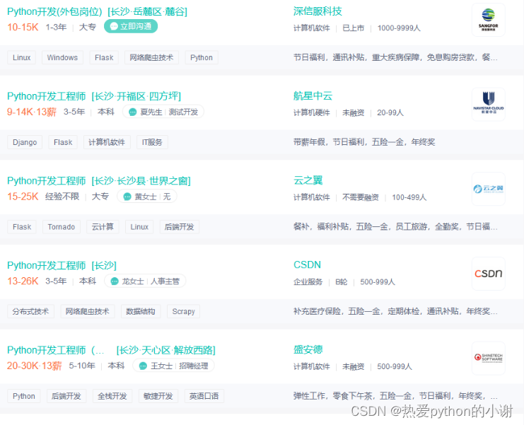Open the Shinetech Software company logo
Viewport: 524px width, 425px height.
tap(488, 358)
